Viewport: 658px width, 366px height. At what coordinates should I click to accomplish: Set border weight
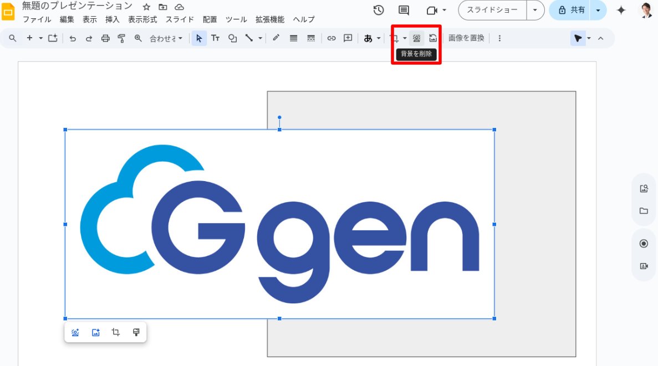coord(293,38)
